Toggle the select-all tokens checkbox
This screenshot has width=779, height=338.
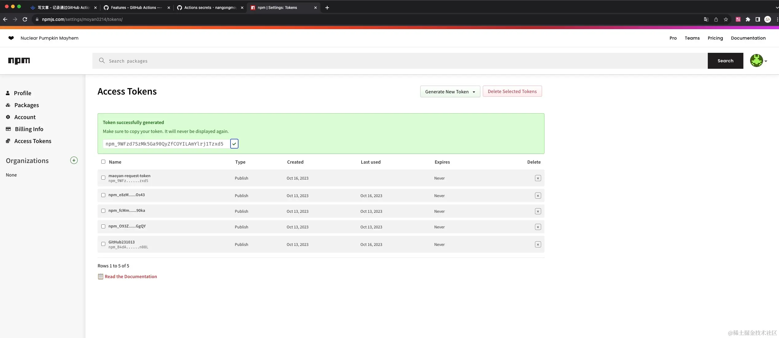(103, 162)
